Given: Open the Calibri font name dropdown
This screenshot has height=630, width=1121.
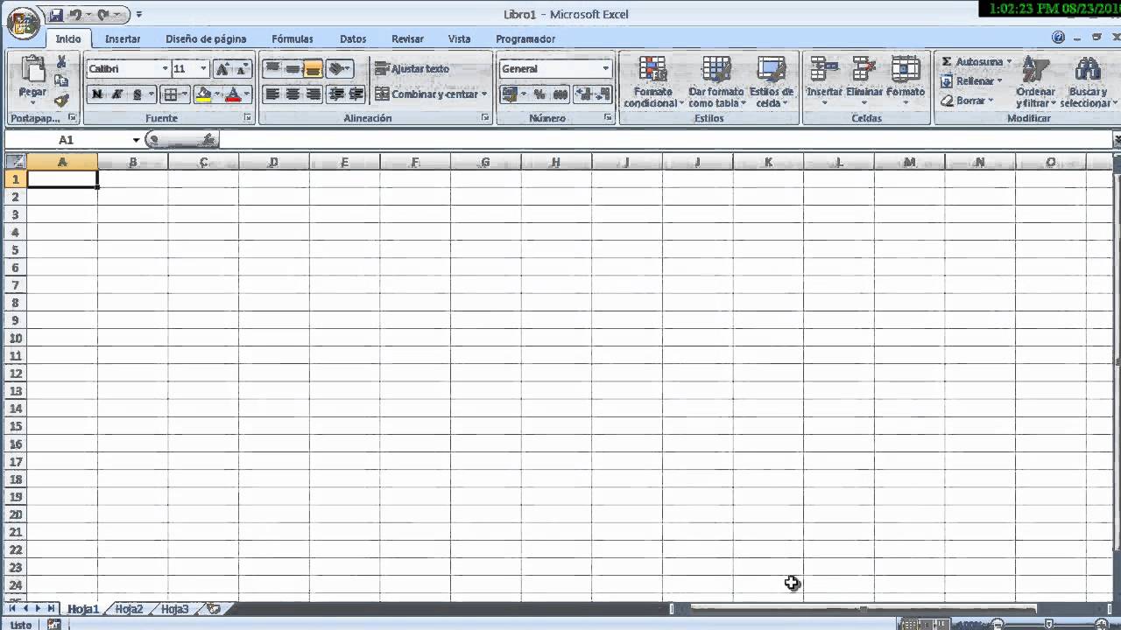Looking at the screenshot, I should (x=165, y=69).
